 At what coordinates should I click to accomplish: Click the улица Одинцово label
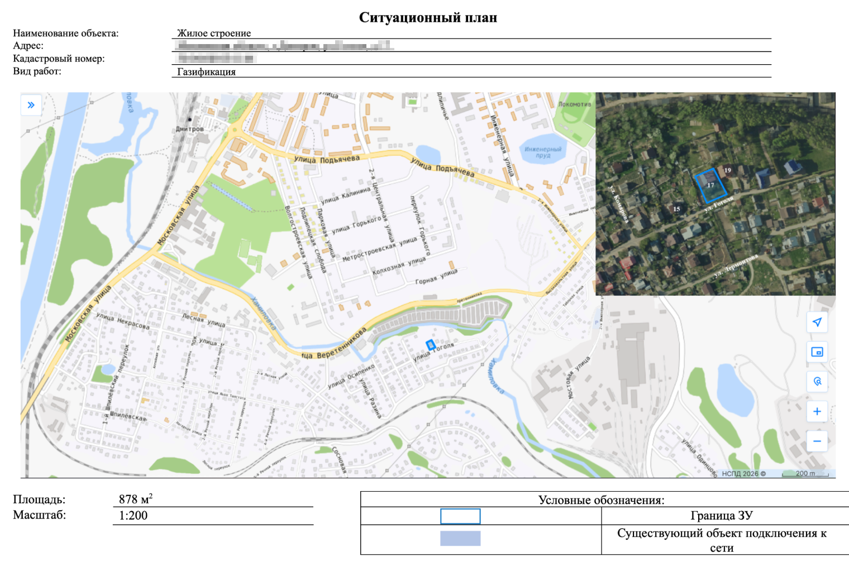tap(699, 457)
